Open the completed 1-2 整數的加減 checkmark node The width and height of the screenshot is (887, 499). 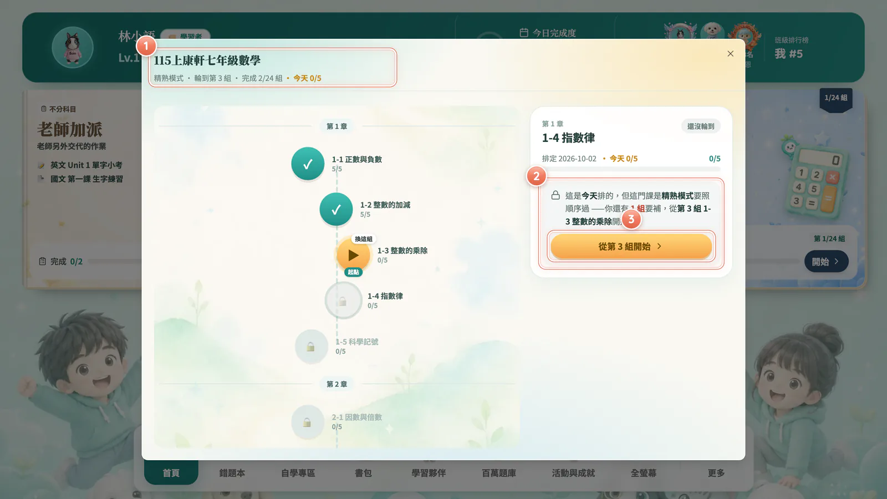[x=336, y=210]
